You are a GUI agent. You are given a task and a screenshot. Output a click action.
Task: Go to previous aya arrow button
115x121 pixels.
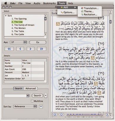[20, 49]
